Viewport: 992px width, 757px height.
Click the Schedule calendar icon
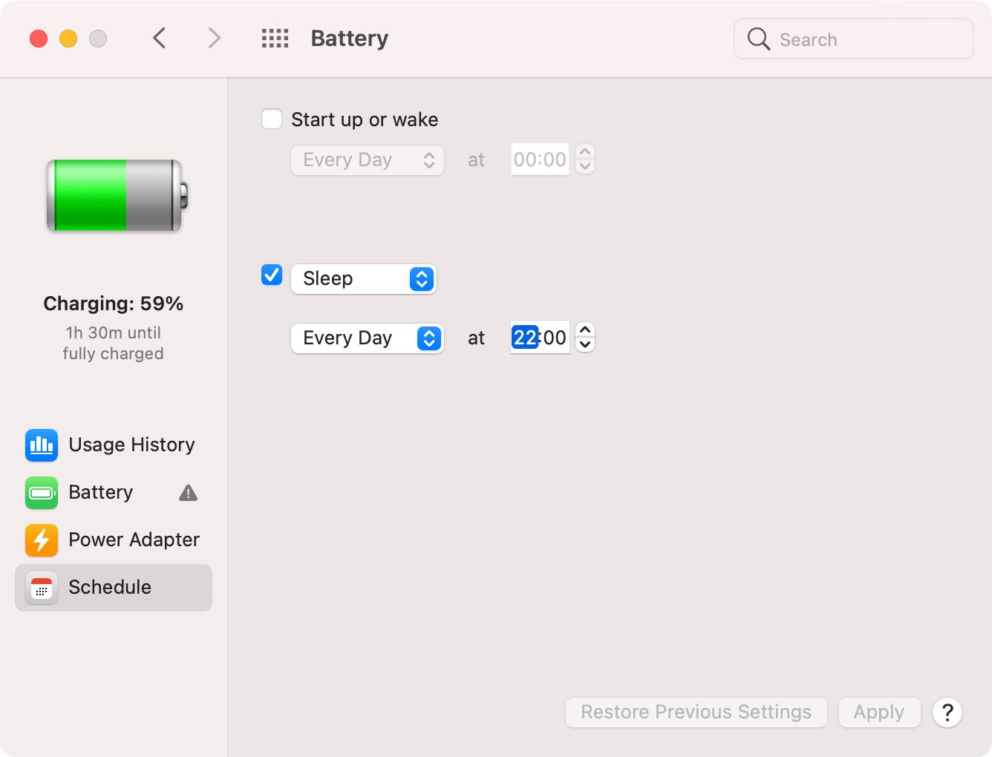point(42,588)
